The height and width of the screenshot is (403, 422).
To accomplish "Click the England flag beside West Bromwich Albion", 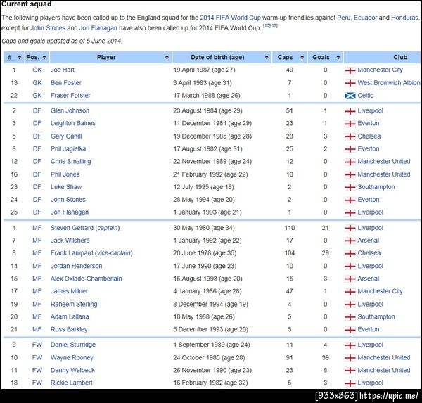I will [x=350, y=83].
